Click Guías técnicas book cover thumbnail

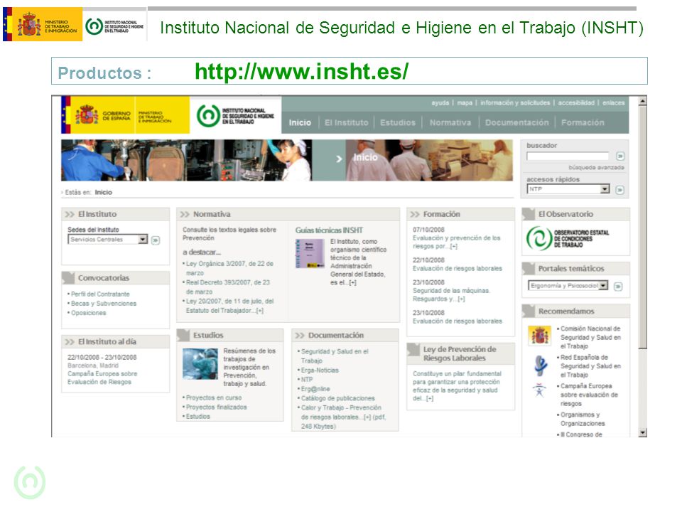(x=310, y=253)
